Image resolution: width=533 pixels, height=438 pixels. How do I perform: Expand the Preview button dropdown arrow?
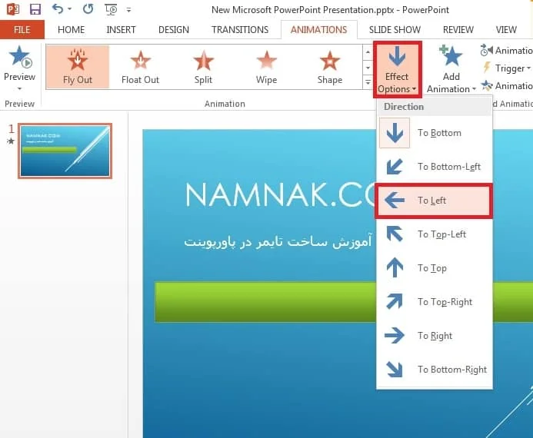[20, 88]
